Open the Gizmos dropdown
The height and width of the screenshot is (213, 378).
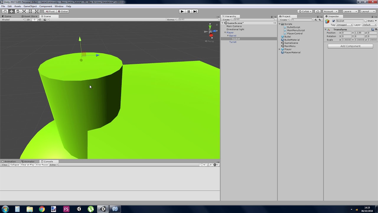(x=172, y=20)
